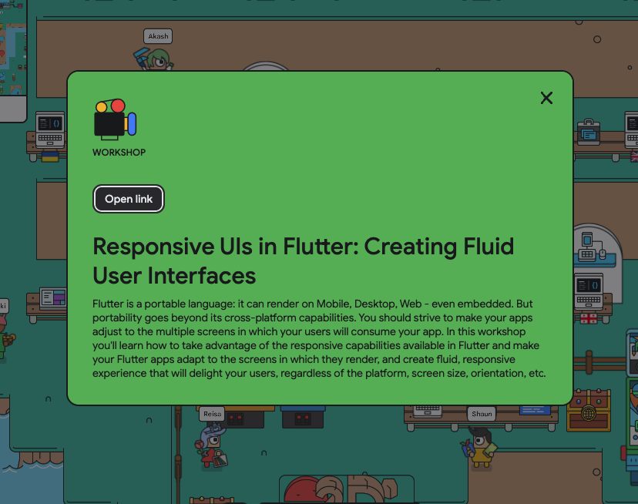
Task: Close the green workshop dialog
Action: coord(546,98)
